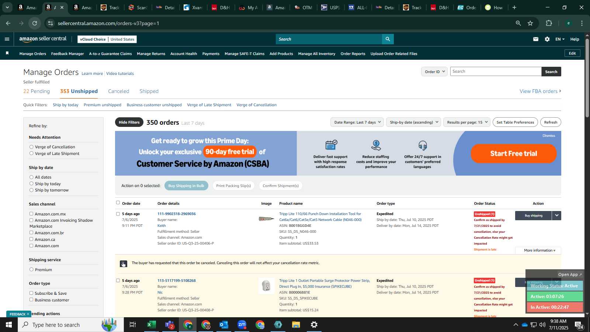Click the browser zoom magnifier icon
Image resolution: width=590 pixels, height=332 pixels.
click(x=518, y=23)
